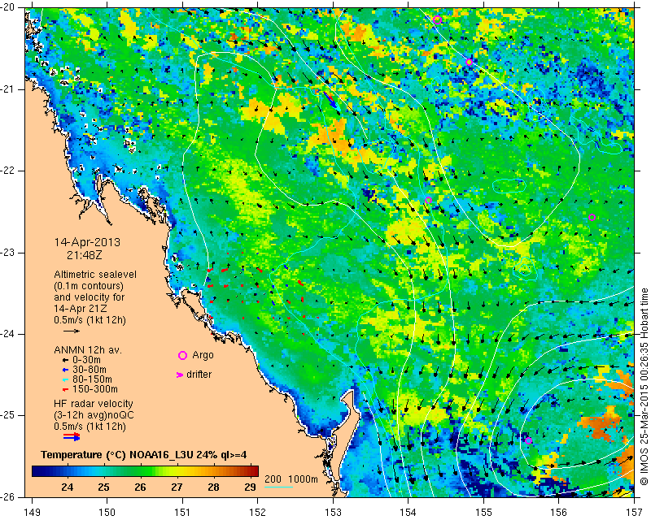Click the longitude axis label '157'
The height and width of the screenshot is (520, 651).
point(634,513)
